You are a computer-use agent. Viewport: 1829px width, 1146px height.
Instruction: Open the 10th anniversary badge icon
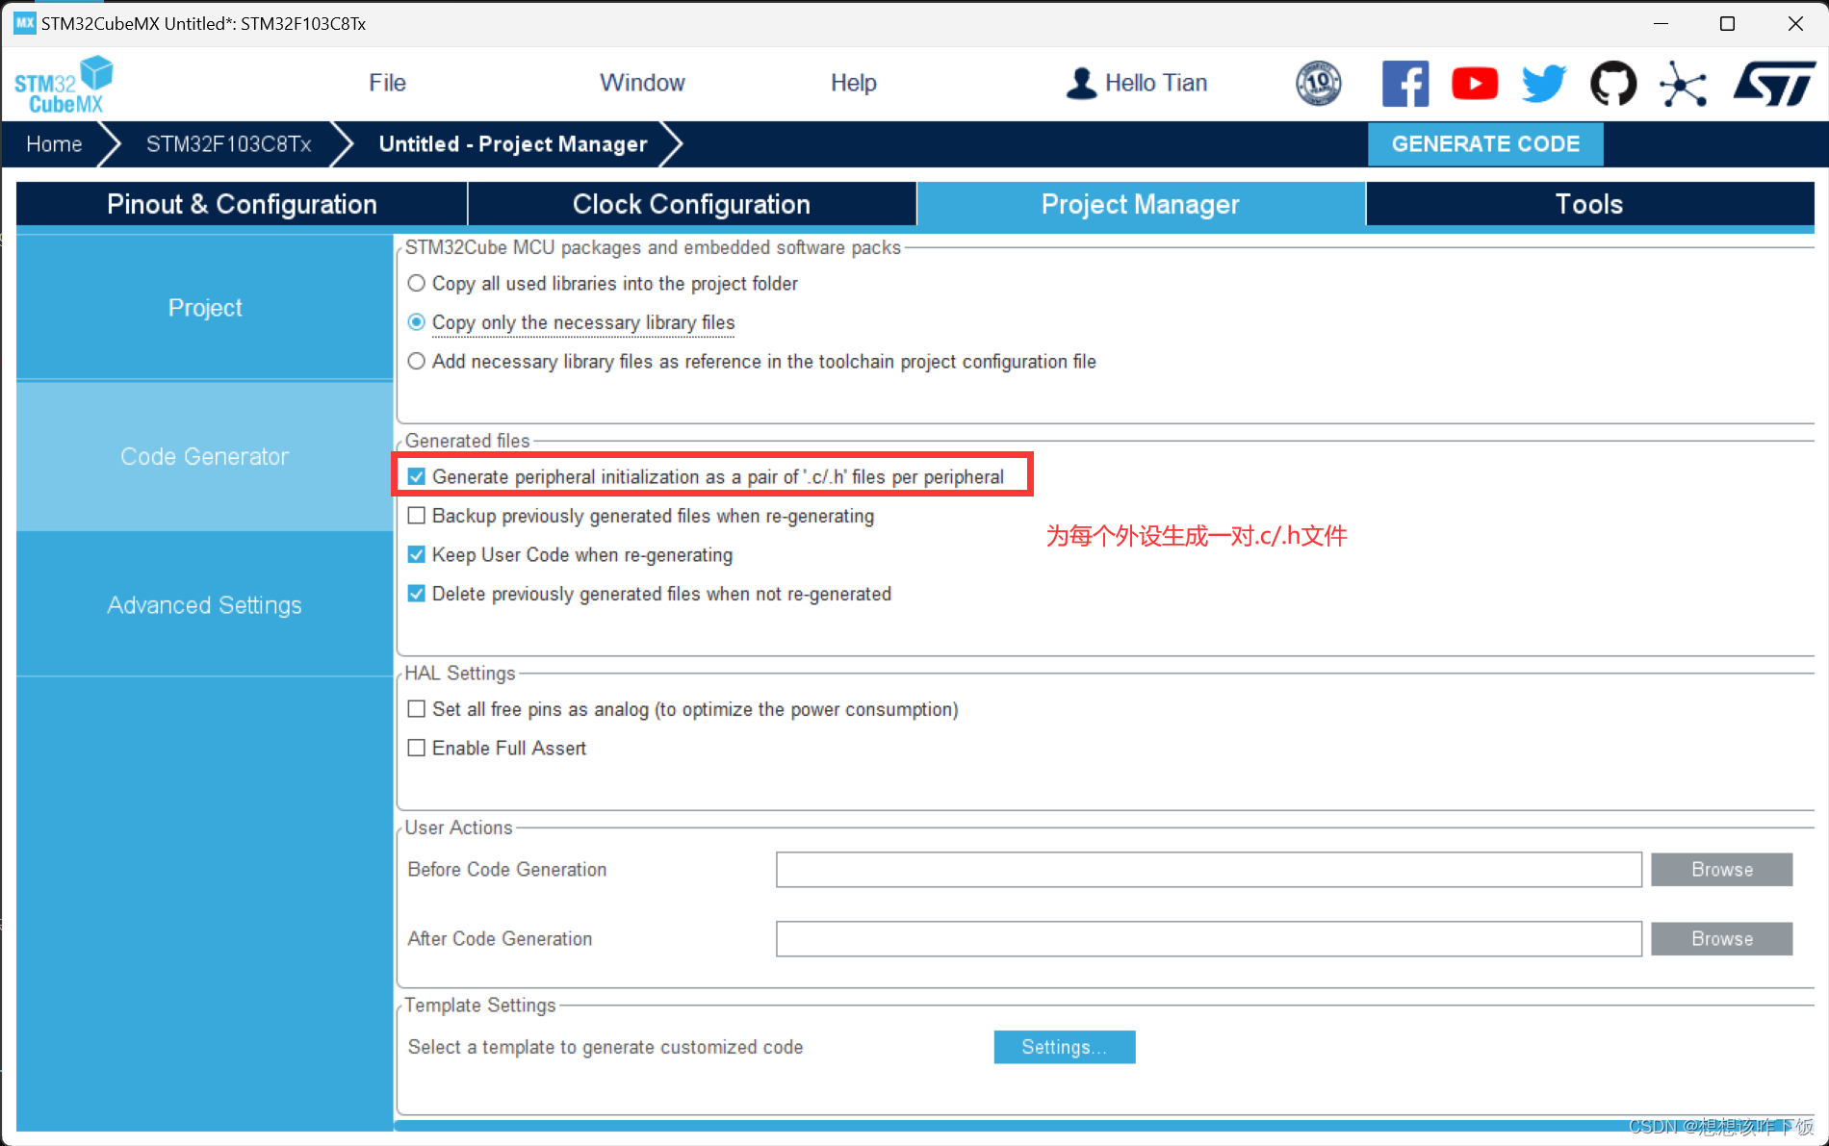click(1318, 83)
